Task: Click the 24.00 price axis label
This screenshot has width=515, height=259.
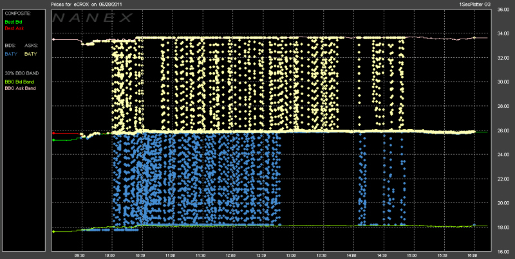Action: [x=502, y=155]
